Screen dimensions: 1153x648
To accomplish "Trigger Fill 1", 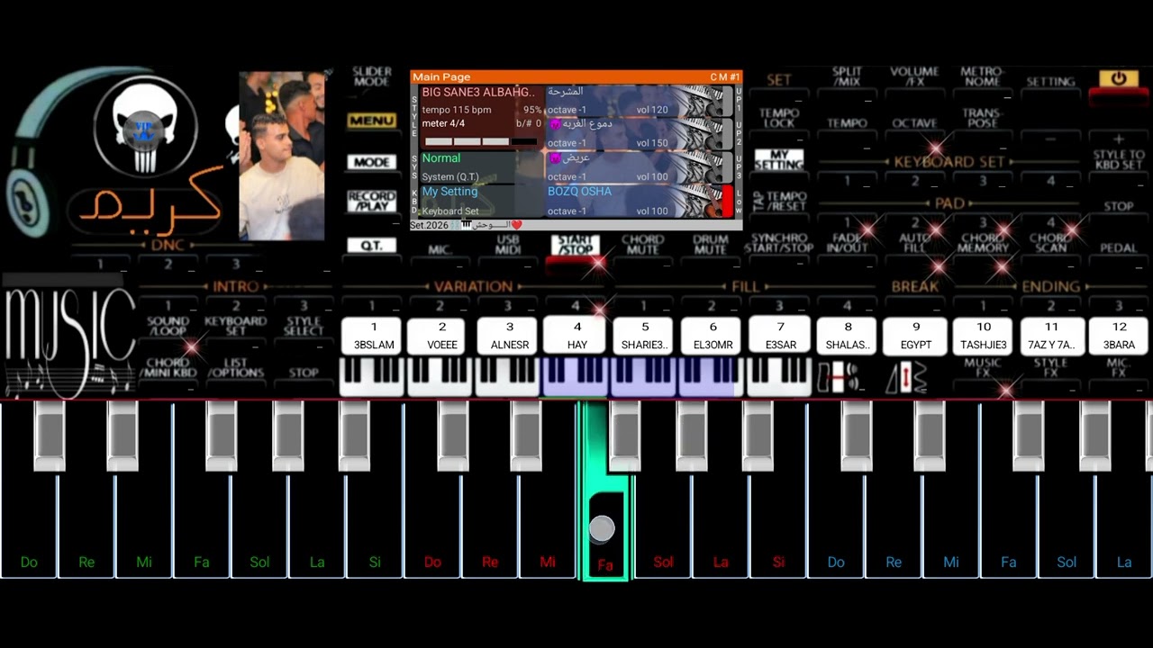I will click(643, 307).
